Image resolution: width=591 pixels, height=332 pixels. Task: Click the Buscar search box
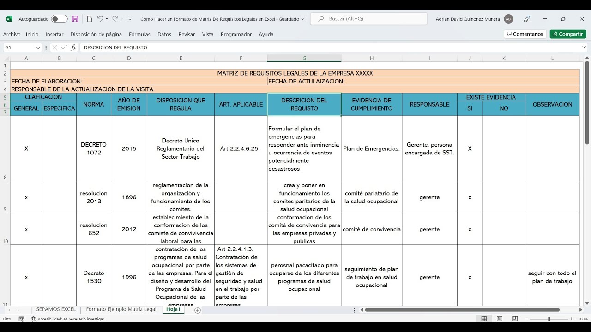click(369, 19)
